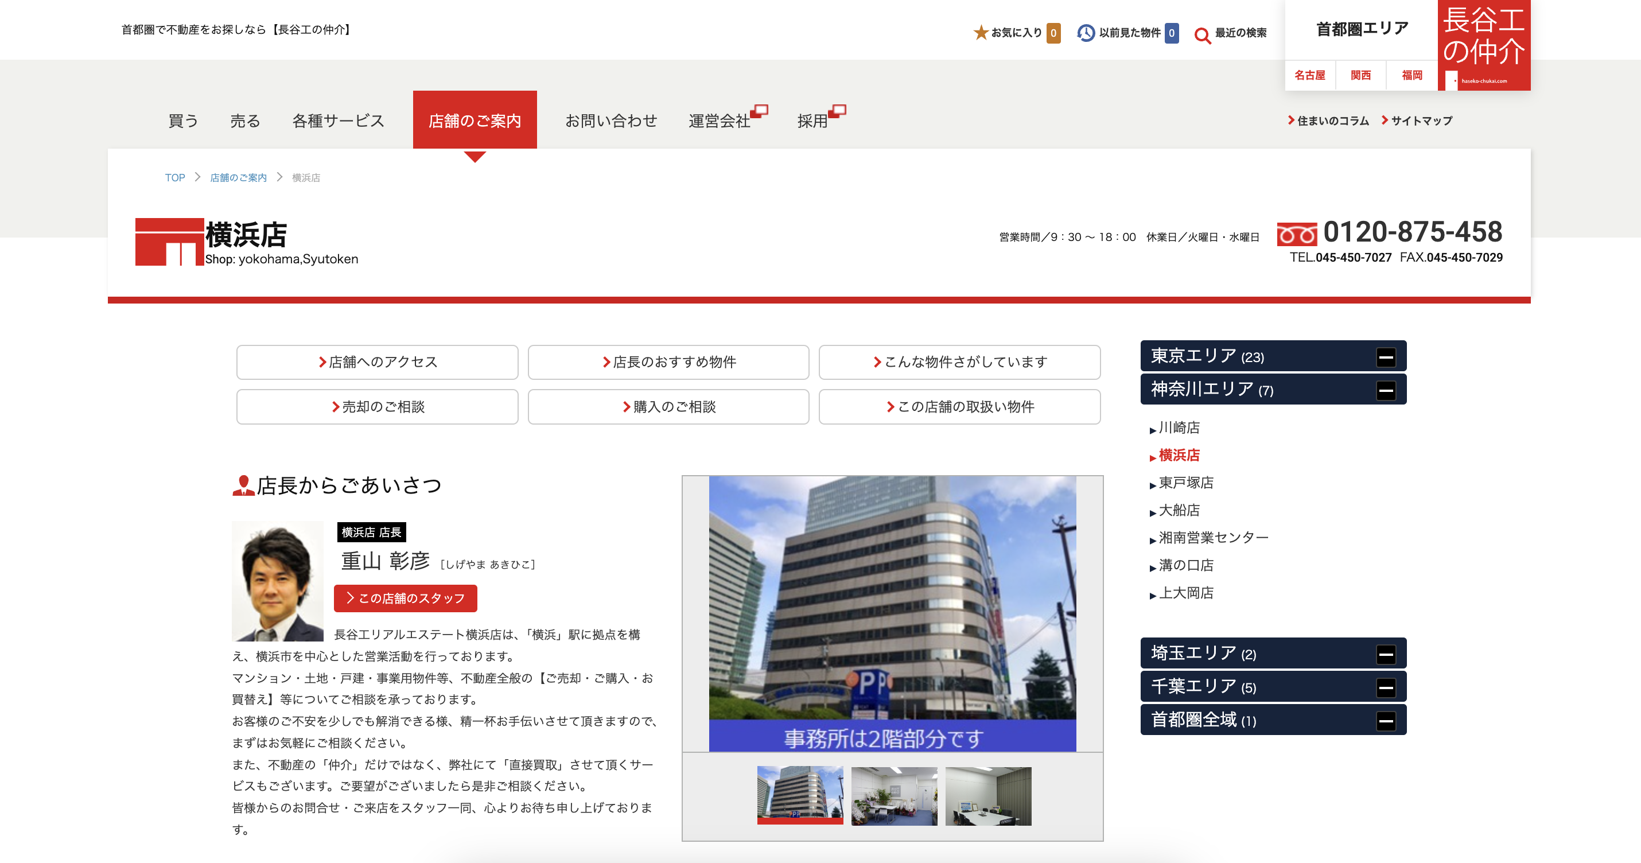This screenshot has height=863, width=1641.
Task: Open 湘南営業センター in sidebar
Action: (x=1214, y=538)
